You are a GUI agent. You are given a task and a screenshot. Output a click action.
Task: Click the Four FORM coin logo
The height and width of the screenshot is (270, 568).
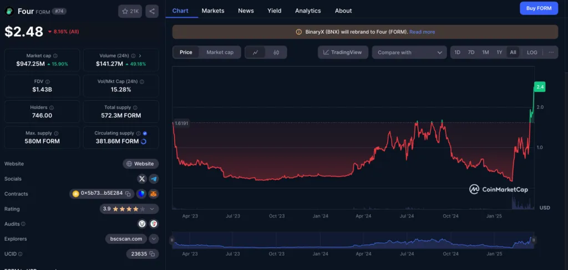click(x=9, y=11)
